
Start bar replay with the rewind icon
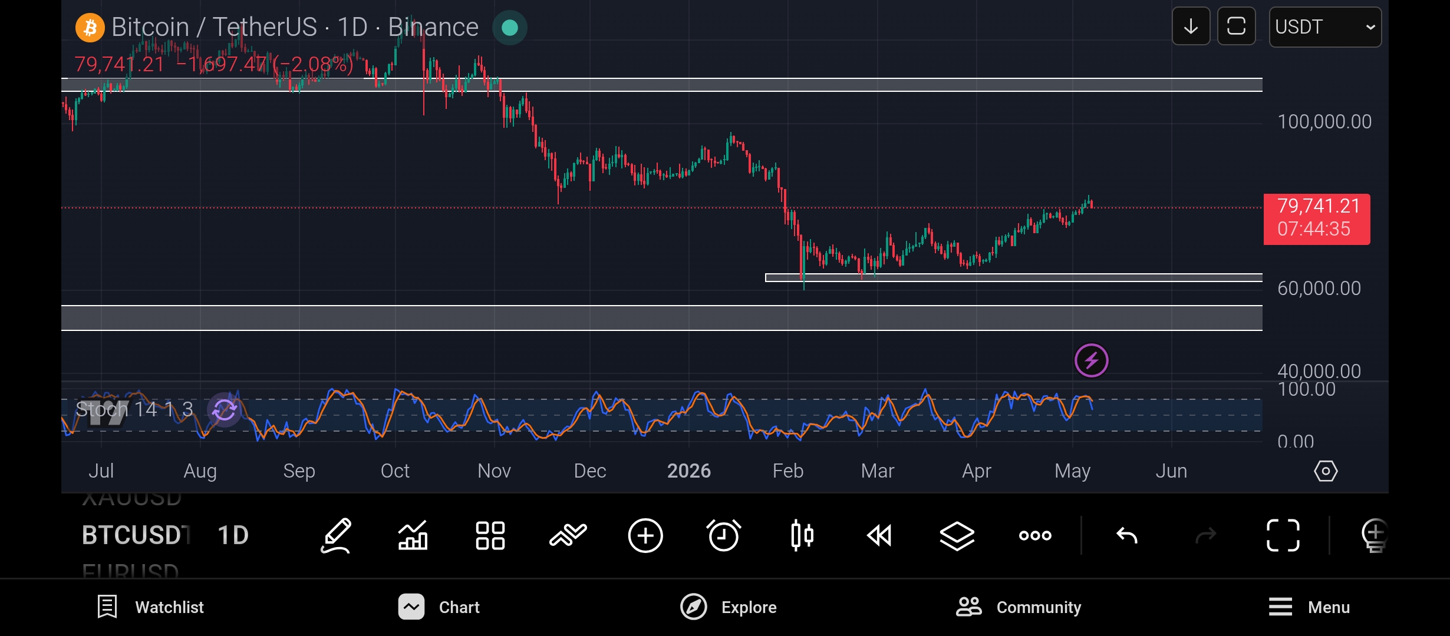click(879, 535)
